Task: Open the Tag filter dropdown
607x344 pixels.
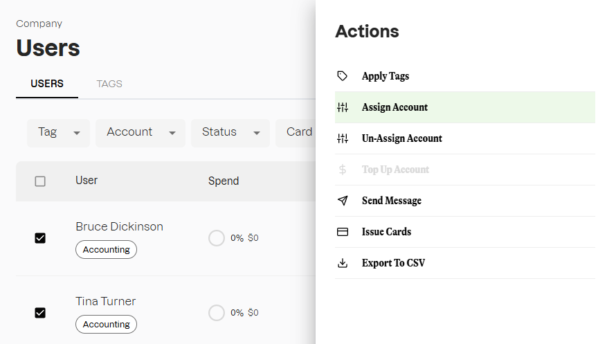Action: click(58, 132)
